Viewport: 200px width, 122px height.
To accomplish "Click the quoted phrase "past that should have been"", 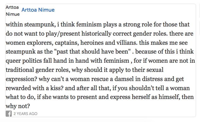I will (92, 52).
